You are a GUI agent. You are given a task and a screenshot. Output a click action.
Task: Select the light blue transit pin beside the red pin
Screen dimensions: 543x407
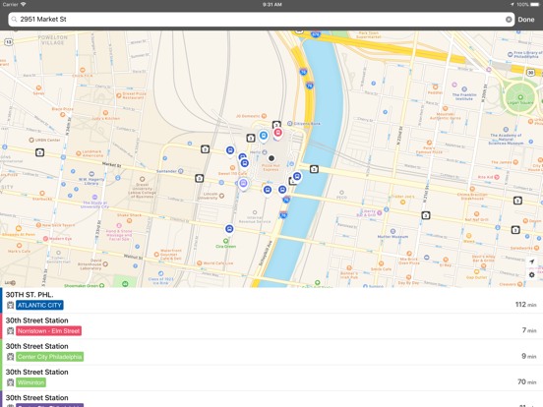click(264, 136)
